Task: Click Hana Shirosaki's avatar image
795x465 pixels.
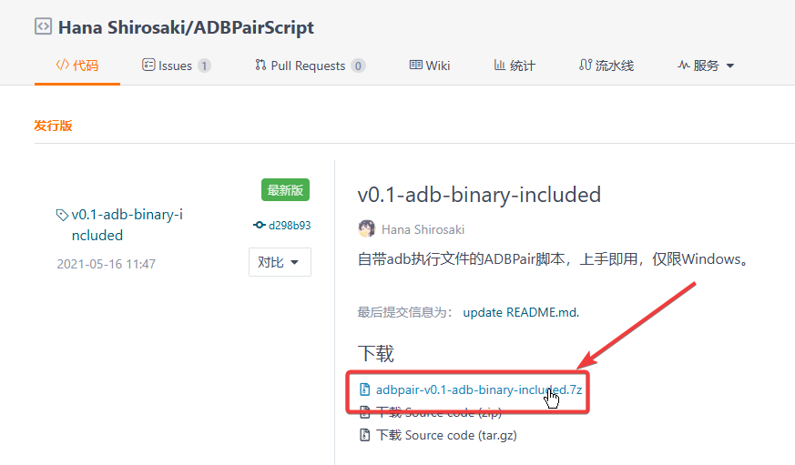Action: [x=366, y=228]
